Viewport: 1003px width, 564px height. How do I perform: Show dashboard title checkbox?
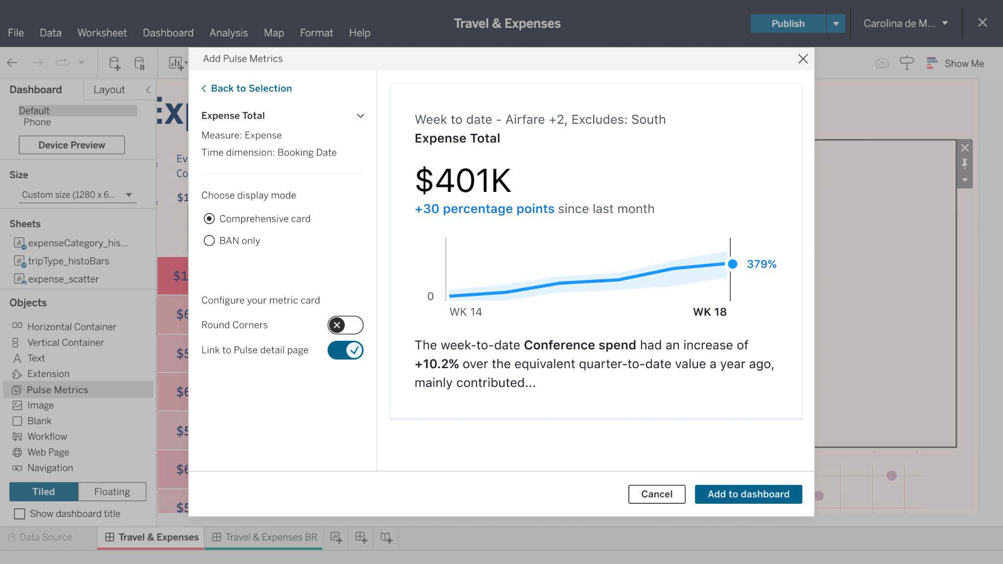coord(19,514)
